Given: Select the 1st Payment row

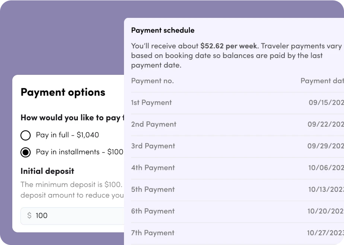Looking at the screenshot, I should (152, 102).
